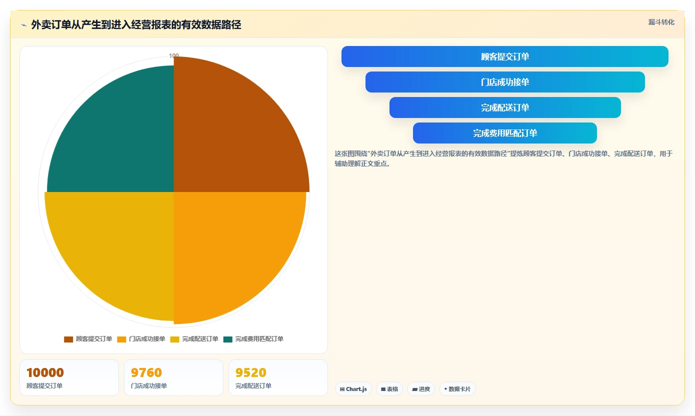The image size is (695, 416).
Task: Toggle 门店成功接单 legend color swatch
Action: (121, 339)
